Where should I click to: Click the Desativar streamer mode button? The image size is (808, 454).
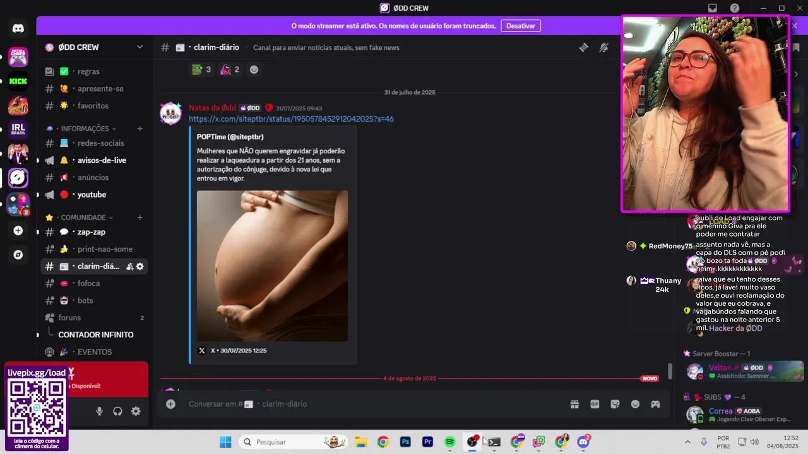pyautogui.click(x=521, y=26)
